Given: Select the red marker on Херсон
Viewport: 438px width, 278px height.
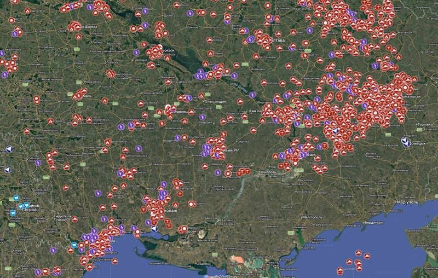Looking at the screenshot, I should (185, 229).
